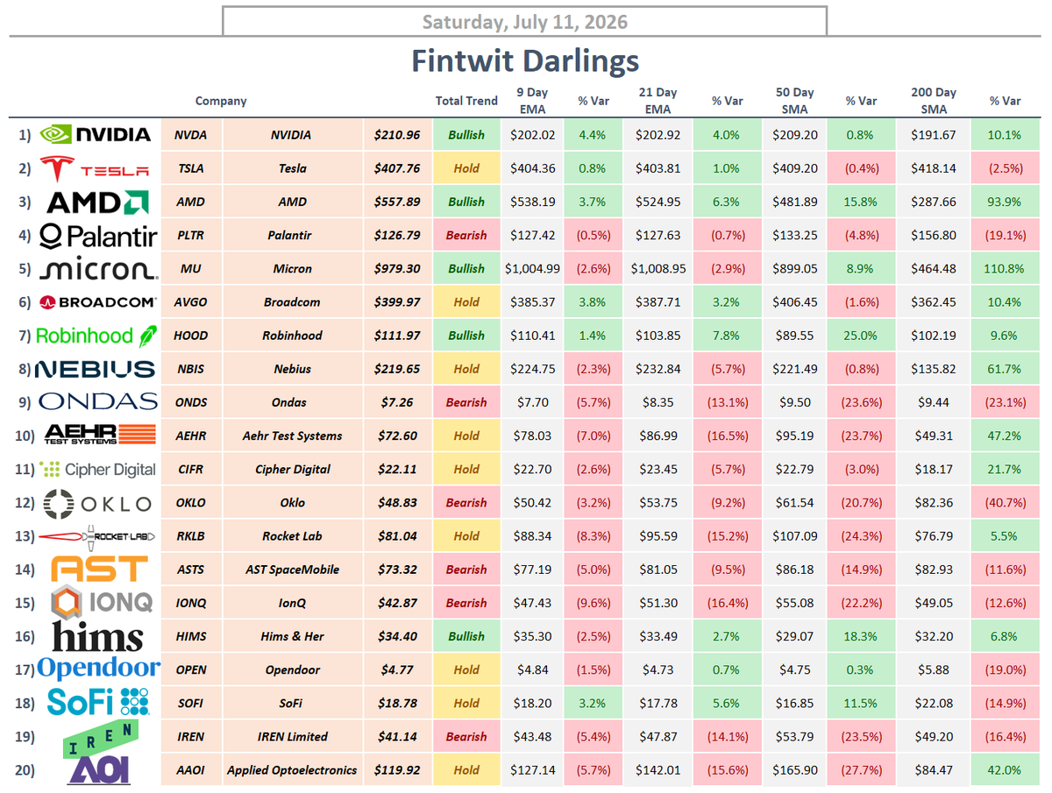Click the Nebius 200 Day SMA $135.82

pos(935,369)
